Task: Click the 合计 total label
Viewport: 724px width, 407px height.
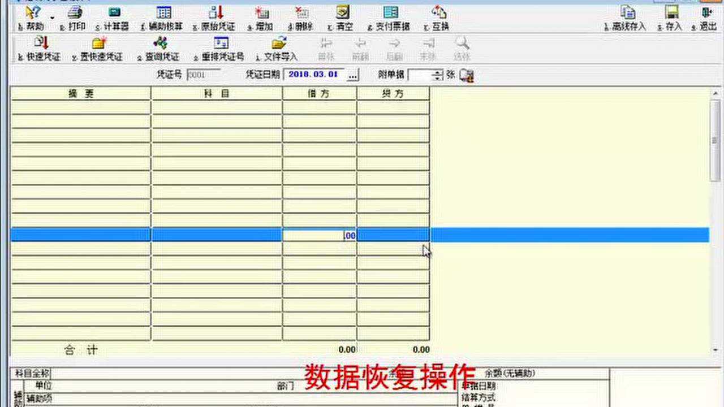Action: click(x=81, y=350)
